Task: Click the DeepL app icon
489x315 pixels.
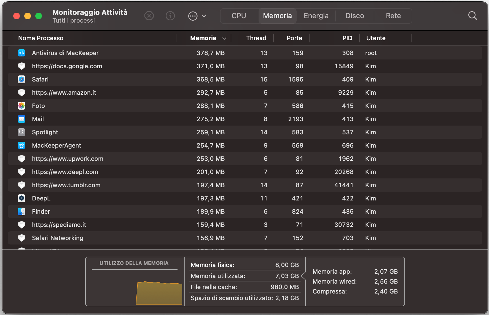Action: coord(22,198)
